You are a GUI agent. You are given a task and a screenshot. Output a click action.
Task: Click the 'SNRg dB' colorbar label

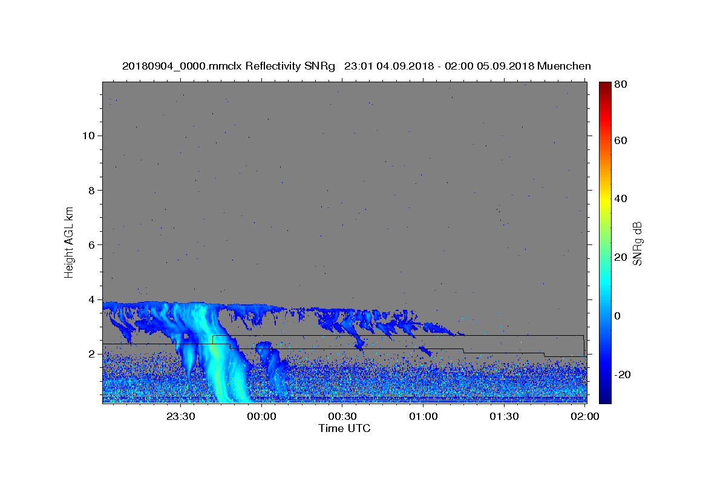click(637, 244)
